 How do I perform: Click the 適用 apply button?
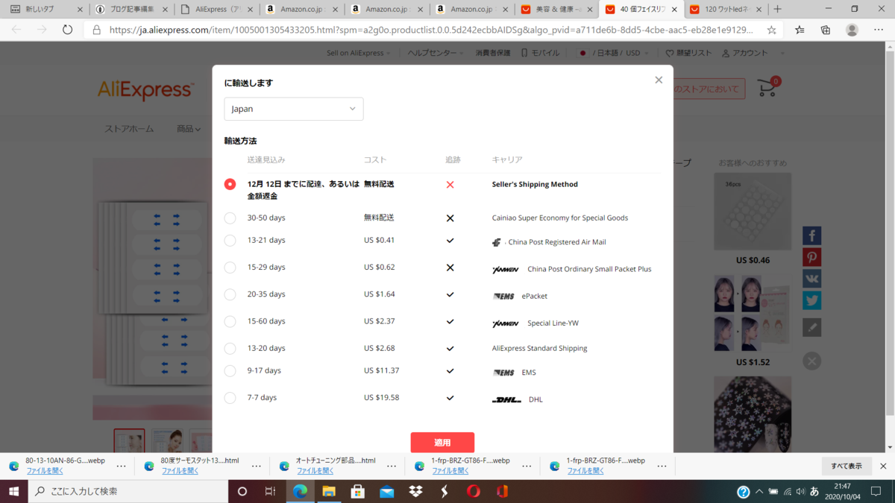tap(442, 443)
